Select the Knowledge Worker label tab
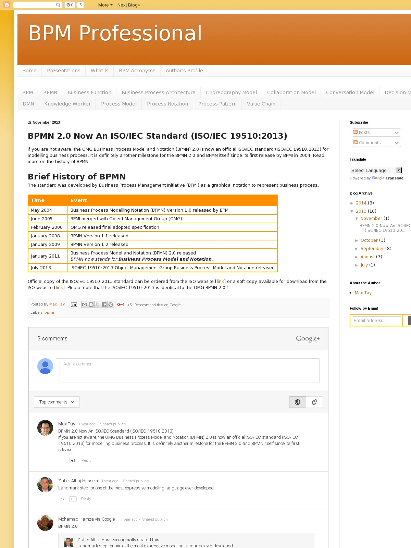The height and width of the screenshot is (548, 411). point(67,104)
